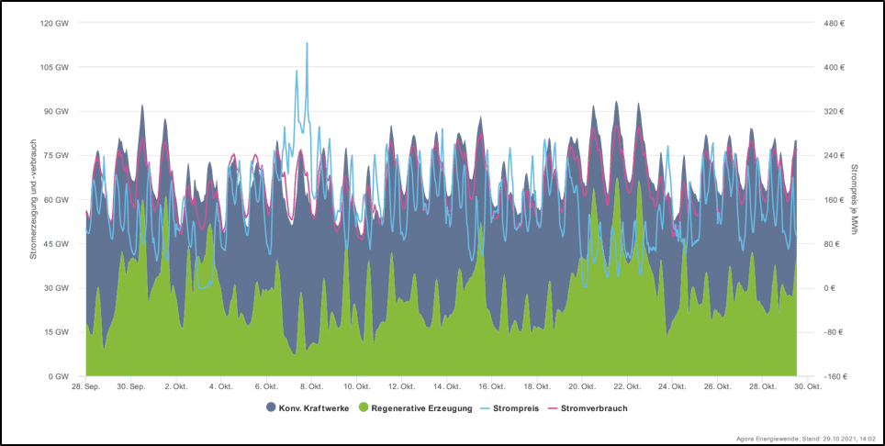This screenshot has width=885, height=446.
Task: Disable the Stromverbrauch series via legend text
Action: [594, 407]
